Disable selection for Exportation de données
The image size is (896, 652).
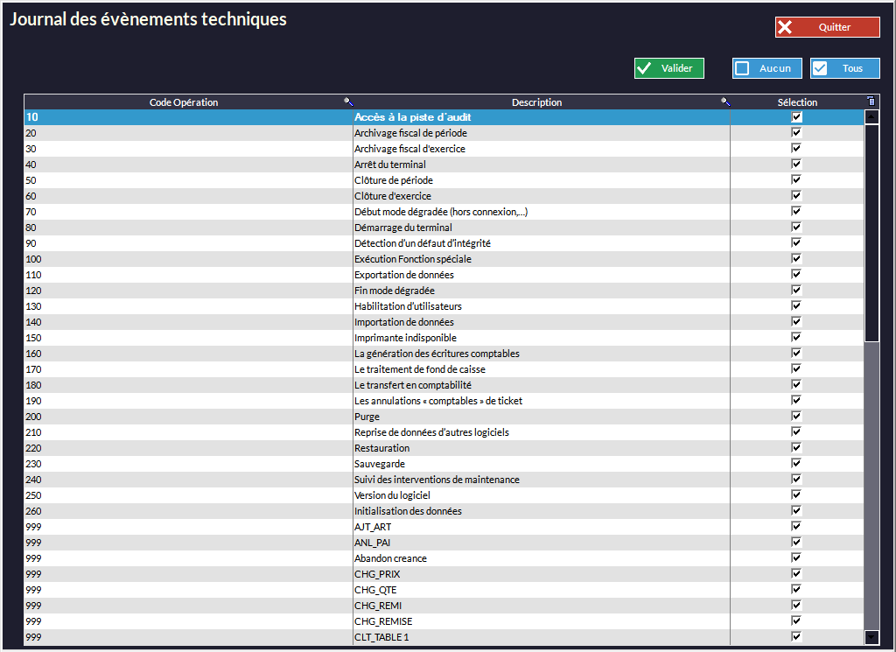[796, 275]
